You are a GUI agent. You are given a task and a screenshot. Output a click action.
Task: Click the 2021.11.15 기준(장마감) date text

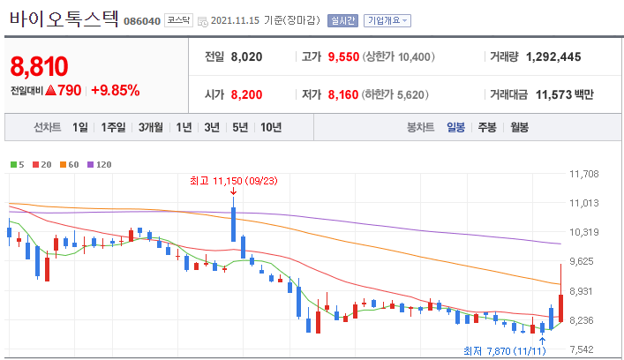tap(266, 20)
